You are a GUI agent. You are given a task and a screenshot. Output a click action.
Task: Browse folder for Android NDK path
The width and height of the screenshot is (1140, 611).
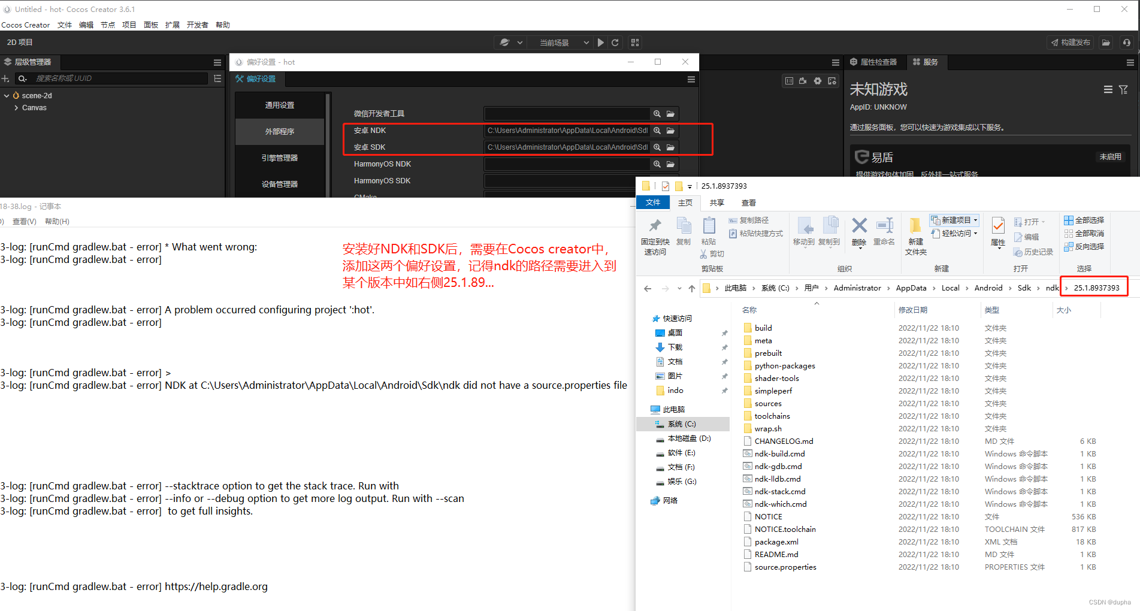click(x=671, y=131)
